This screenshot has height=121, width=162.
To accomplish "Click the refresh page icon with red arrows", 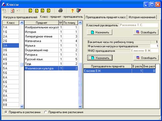I will [x=13, y=11].
